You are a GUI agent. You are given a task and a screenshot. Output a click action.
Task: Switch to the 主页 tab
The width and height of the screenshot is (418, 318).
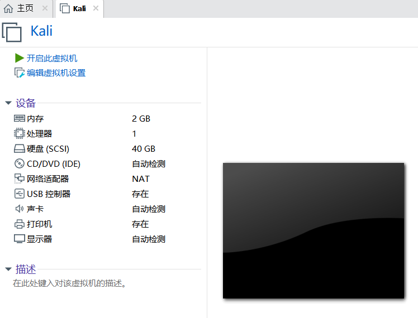(26, 8)
